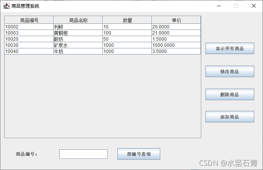Select the cell with ID 10003

(x=29, y=33)
